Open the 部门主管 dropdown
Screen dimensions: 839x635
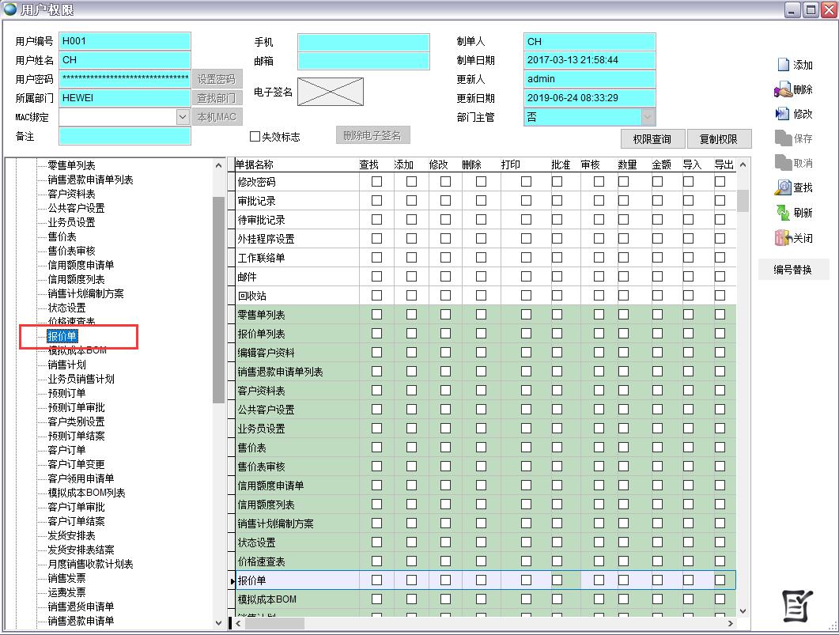pyautogui.click(x=648, y=117)
